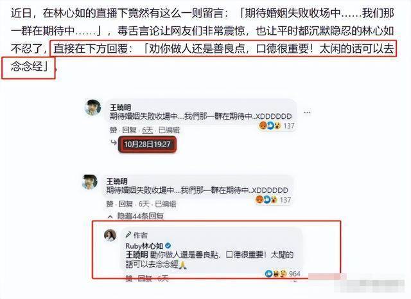
Task: Click the verified badge next to Ruby林心如
Action: (x=168, y=246)
